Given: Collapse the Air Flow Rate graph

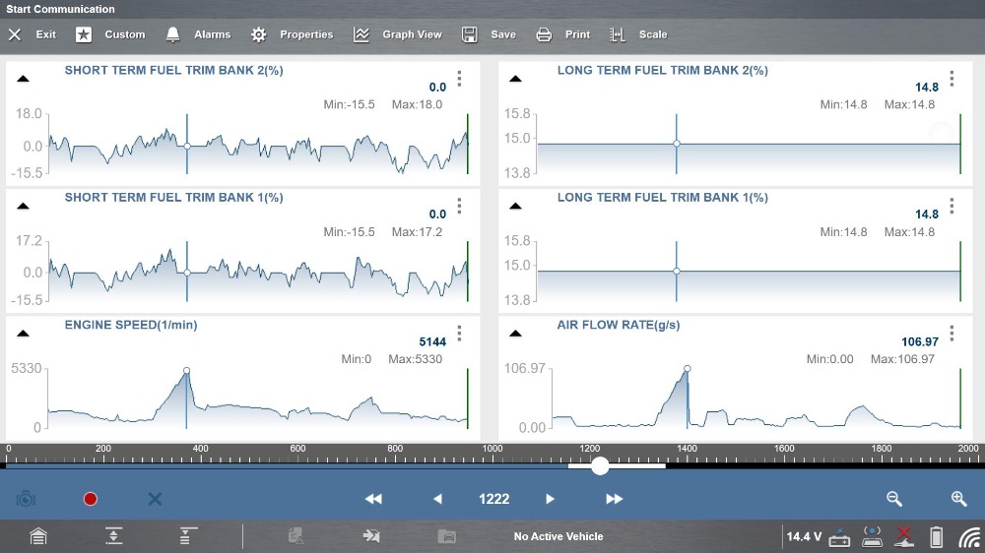Looking at the screenshot, I should (514, 334).
